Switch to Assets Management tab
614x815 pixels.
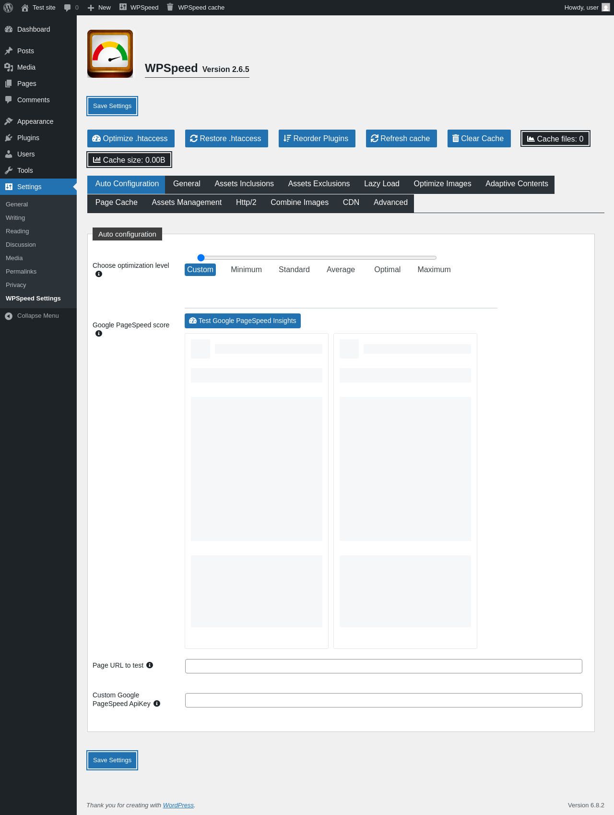(x=187, y=203)
